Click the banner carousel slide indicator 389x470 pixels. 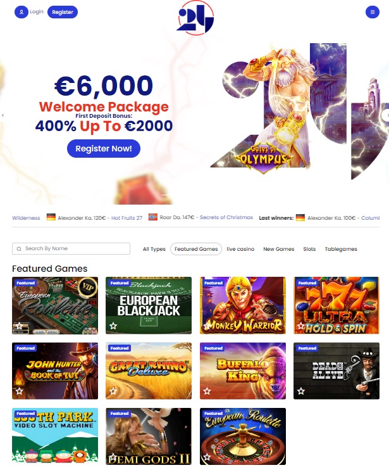pos(166,195)
